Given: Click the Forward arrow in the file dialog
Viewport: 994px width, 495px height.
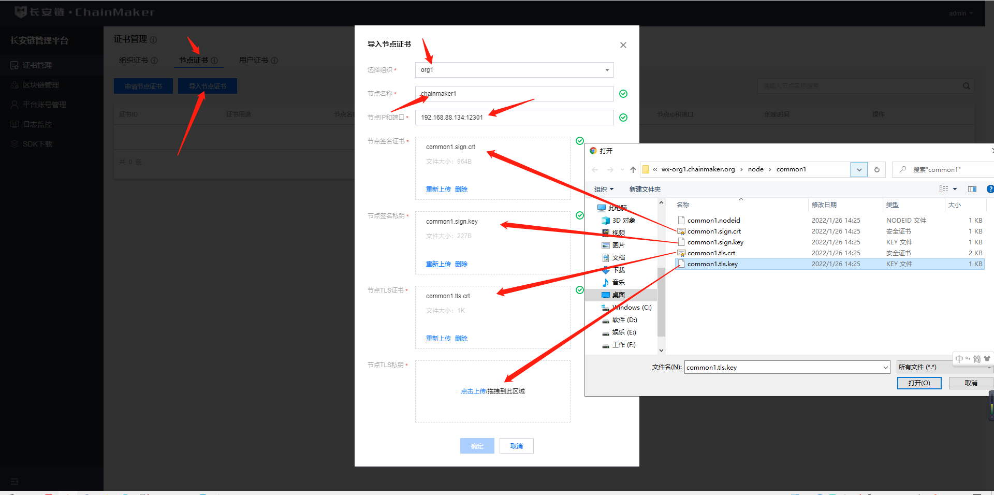Looking at the screenshot, I should coord(610,170).
